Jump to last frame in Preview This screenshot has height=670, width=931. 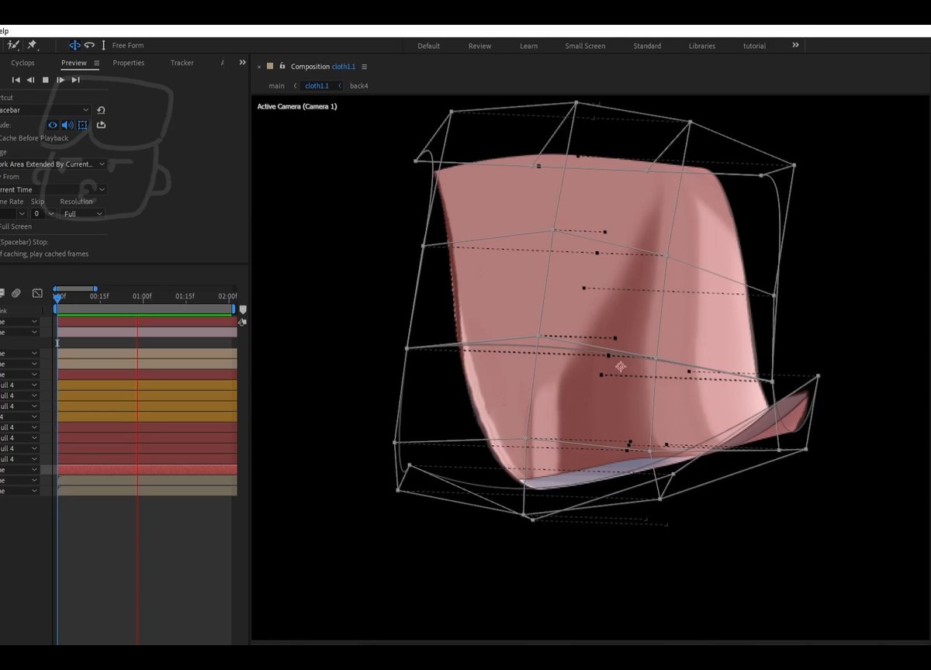point(75,80)
